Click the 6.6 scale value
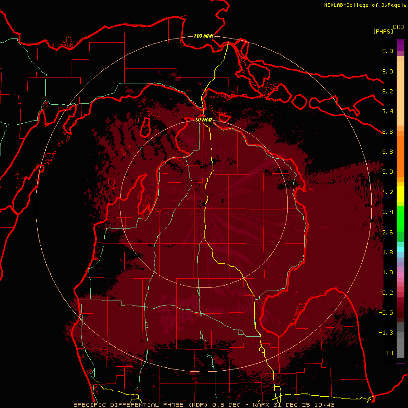Viewport: 408px width, 408px height. click(388, 131)
